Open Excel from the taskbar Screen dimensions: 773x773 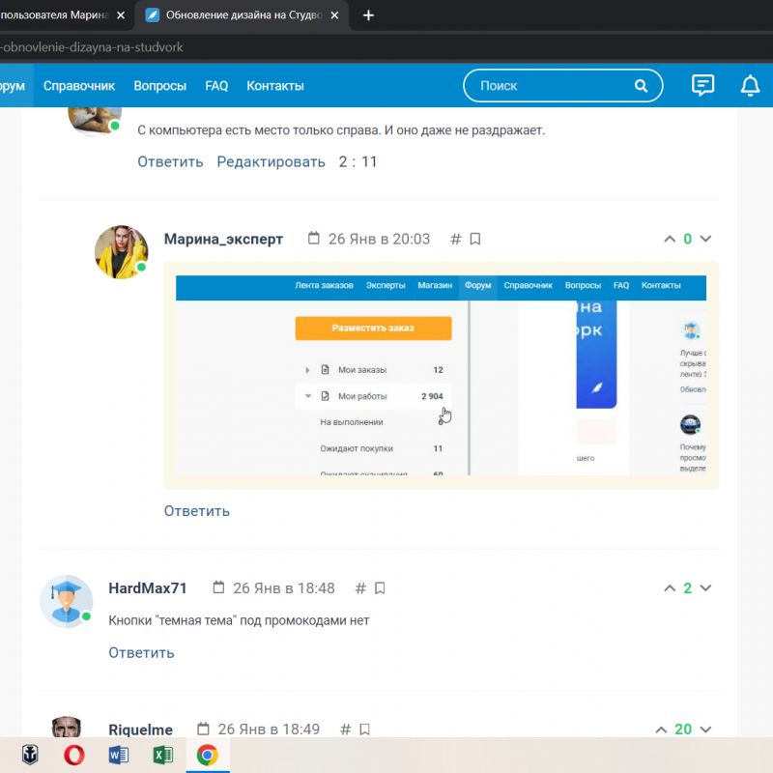pyautogui.click(x=162, y=756)
